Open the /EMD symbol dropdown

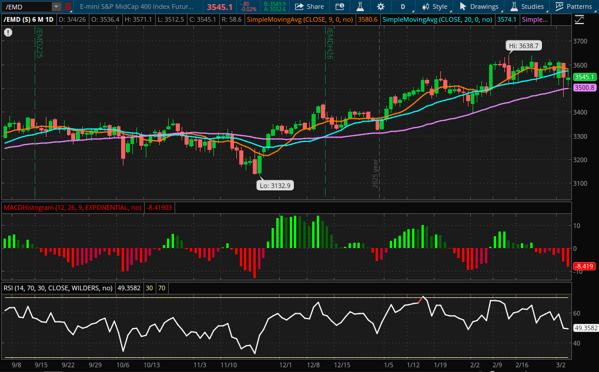click(55, 7)
